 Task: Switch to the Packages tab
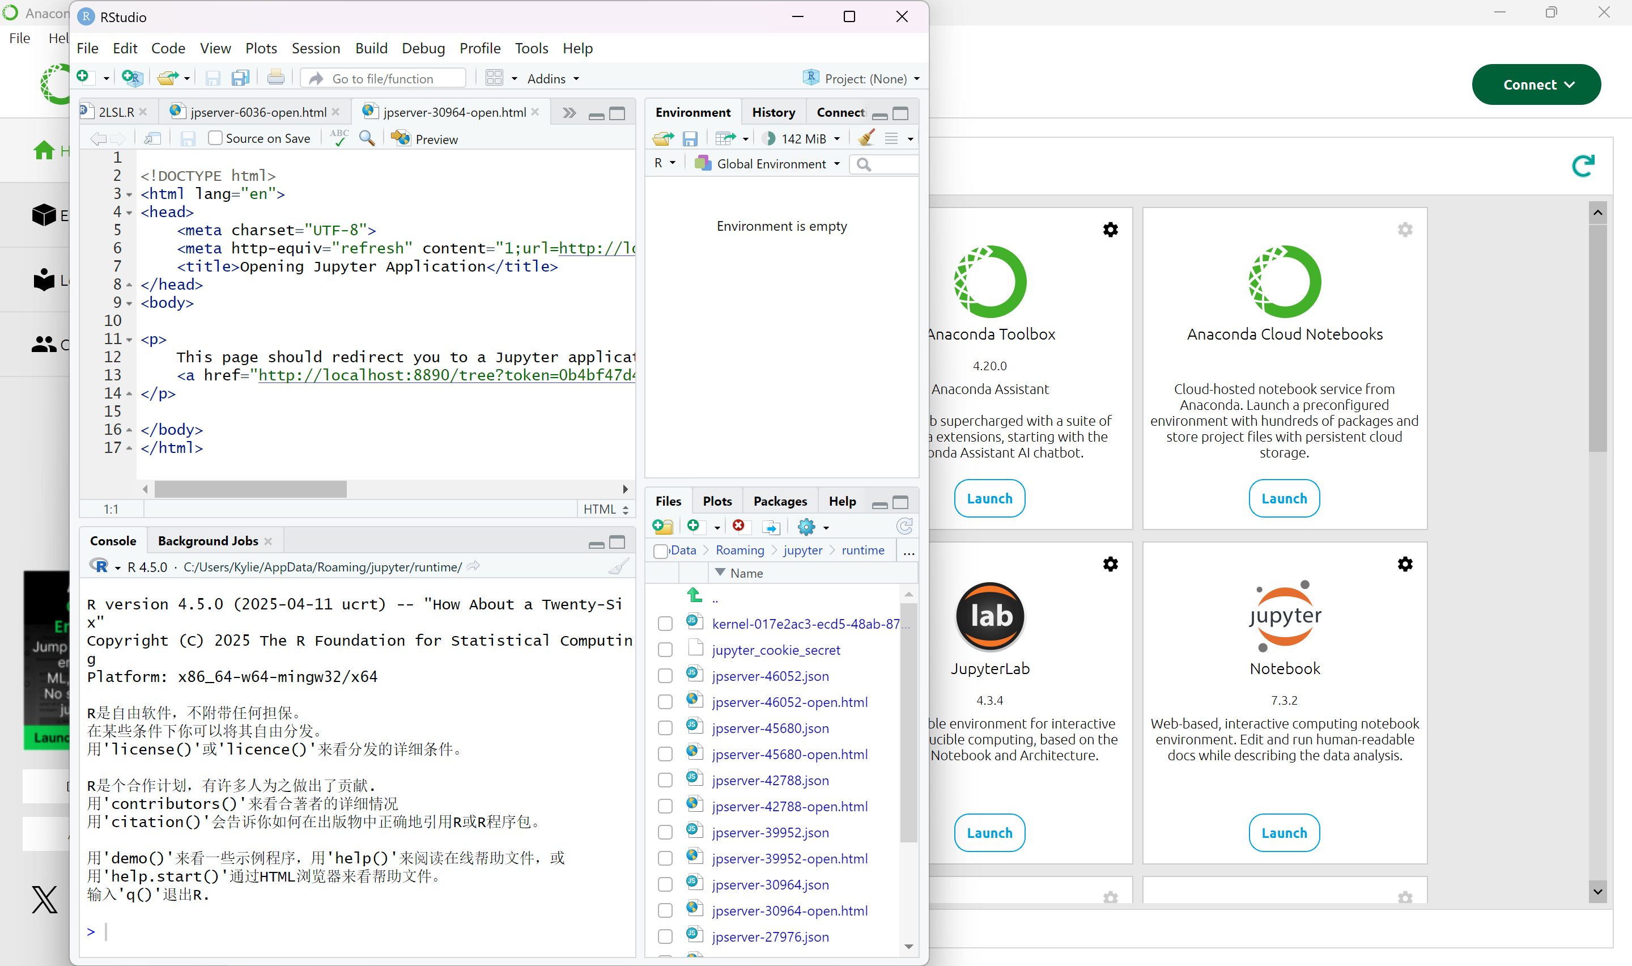(779, 501)
